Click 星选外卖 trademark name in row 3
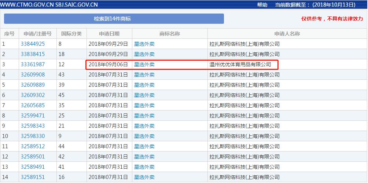The image size is (368, 183). click(x=144, y=64)
